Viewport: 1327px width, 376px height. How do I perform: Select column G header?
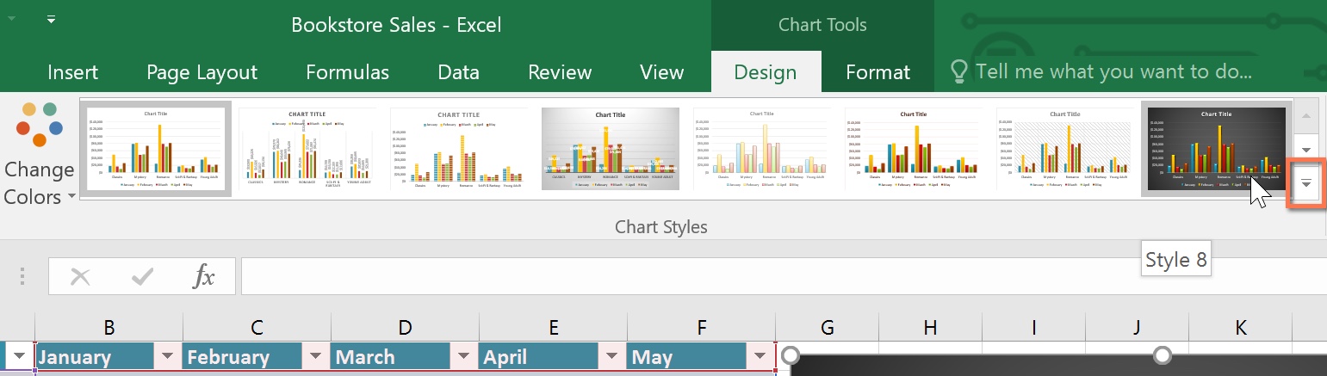tap(827, 327)
